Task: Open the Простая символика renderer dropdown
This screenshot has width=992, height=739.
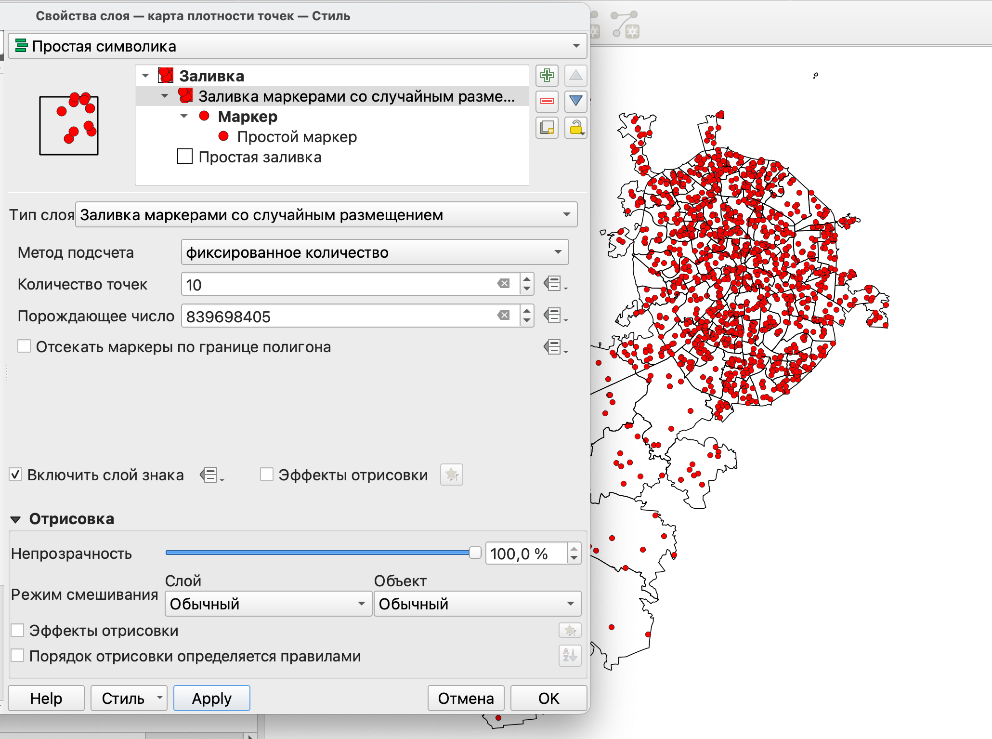Action: (x=297, y=46)
